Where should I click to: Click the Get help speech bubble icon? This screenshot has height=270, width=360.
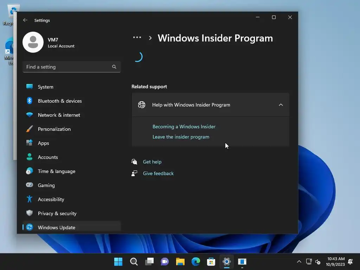tap(134, 162)
